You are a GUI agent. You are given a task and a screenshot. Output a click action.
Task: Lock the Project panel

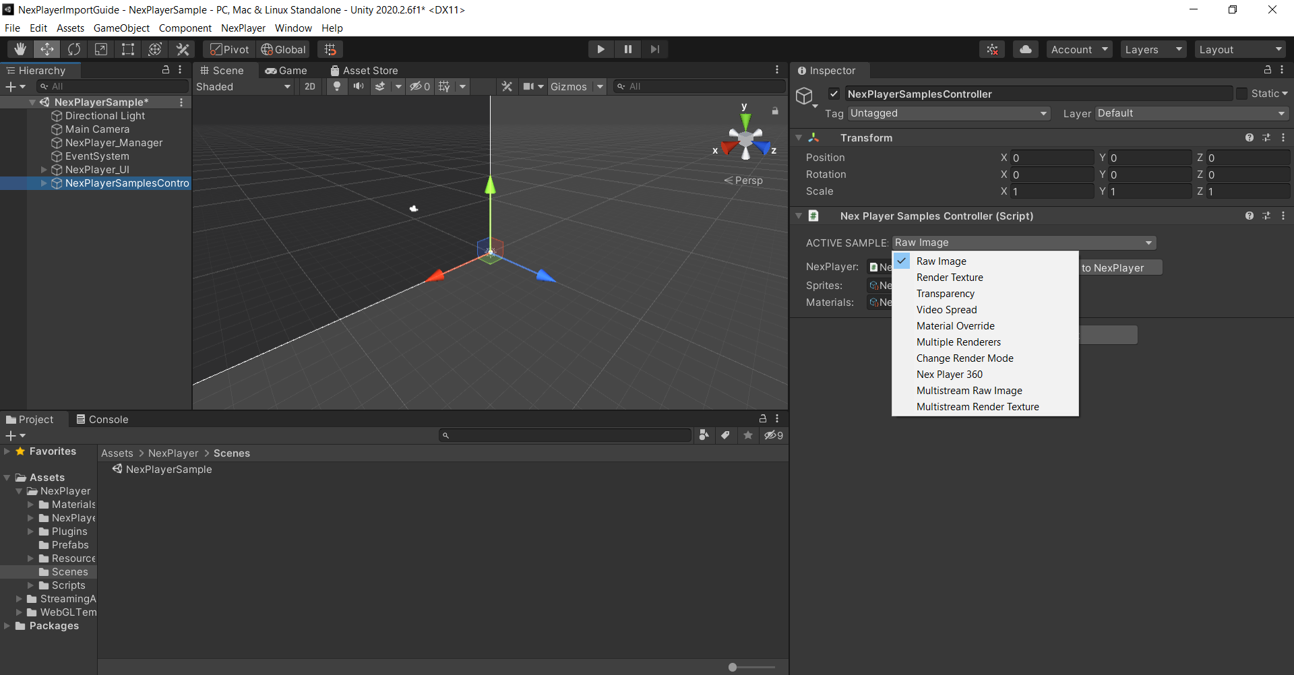pyautogui.click(x=763, y=418)
